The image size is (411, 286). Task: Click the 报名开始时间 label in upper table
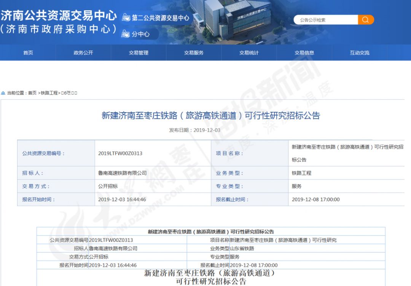[38, 200]
